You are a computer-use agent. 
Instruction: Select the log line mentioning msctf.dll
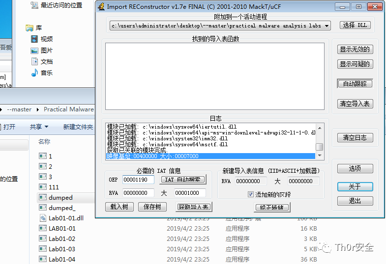click(167, 144)
